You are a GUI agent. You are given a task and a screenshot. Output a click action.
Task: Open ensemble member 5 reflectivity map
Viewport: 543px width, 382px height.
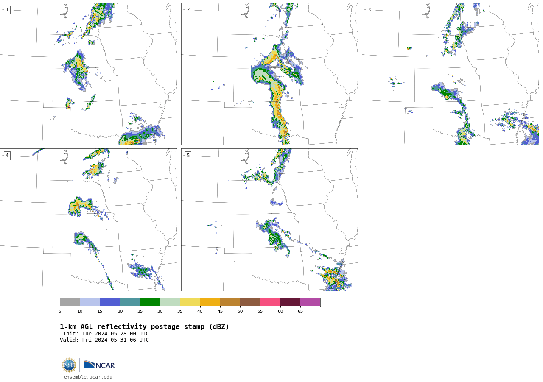(269, 220)
